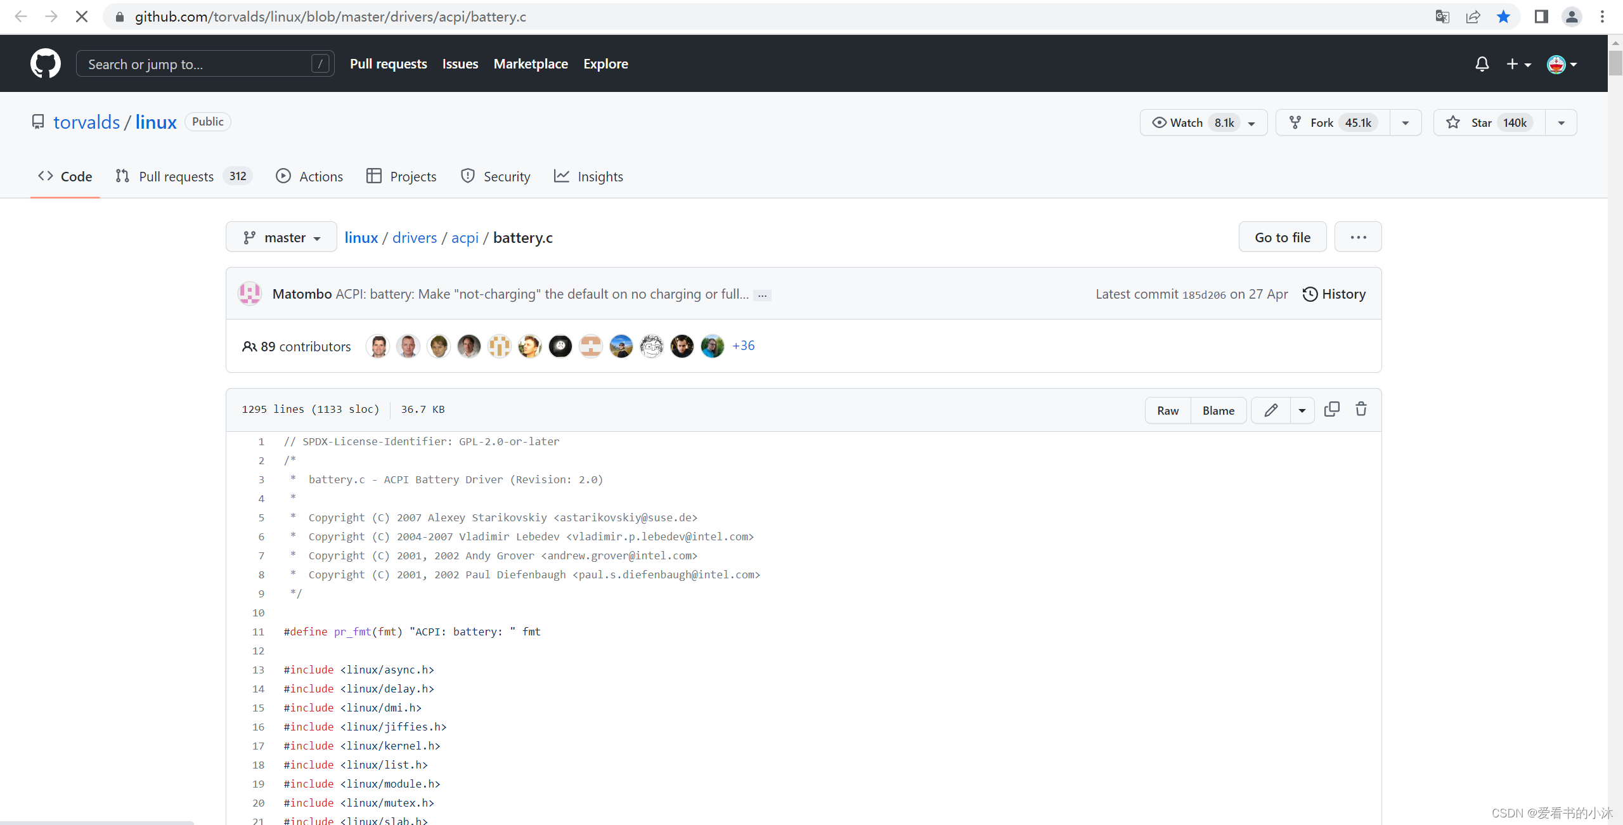Screen dimensions: 1623x825
Task: Click the Fork button
Action: (x=1333, y=122)
